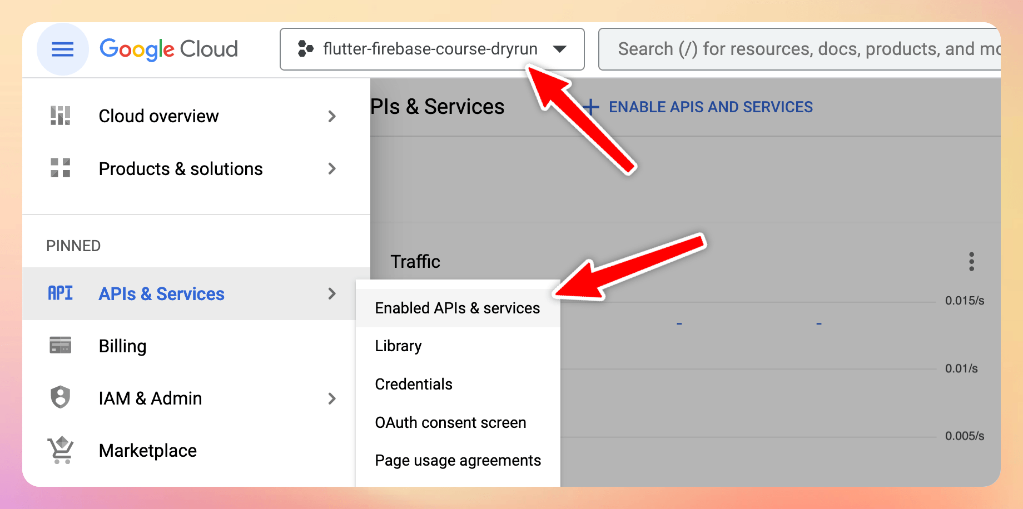Open the hamburger navigation menu
Image resolution: width=1023 pixels, height=509 pixels.
pos(62,49)
